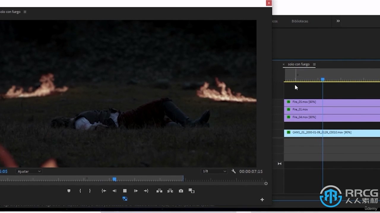The height and width of the screenshot is (213, 380).
Task: Open playback resolution 1/8 dropdown
Action: point(214,171)
